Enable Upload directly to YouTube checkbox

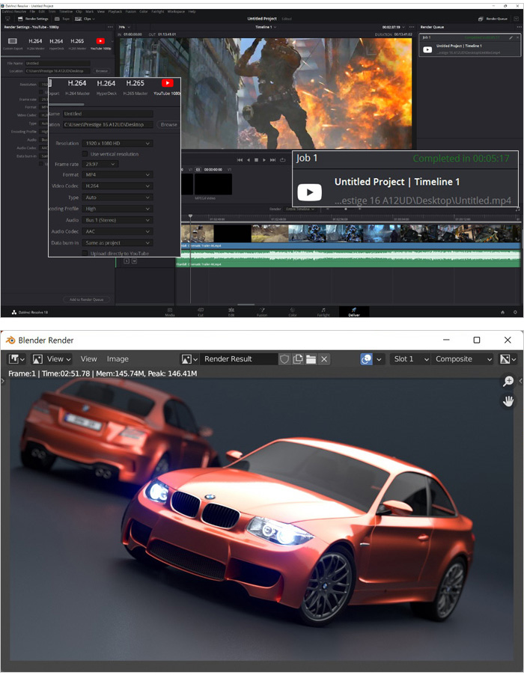[85, 254]
